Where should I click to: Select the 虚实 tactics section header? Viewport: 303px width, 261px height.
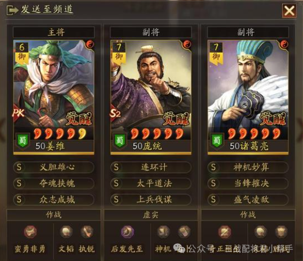point(151,215)
